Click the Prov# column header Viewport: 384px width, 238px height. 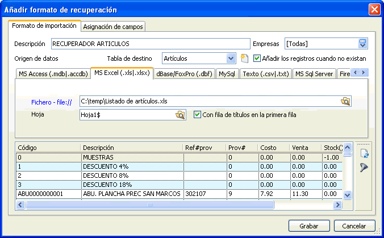(242, 148)
